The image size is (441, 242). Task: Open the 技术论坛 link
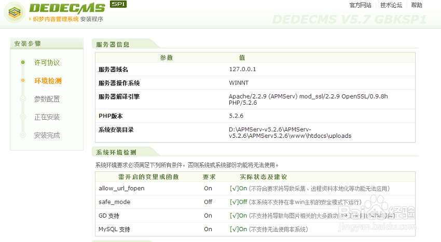click(391, 5)
